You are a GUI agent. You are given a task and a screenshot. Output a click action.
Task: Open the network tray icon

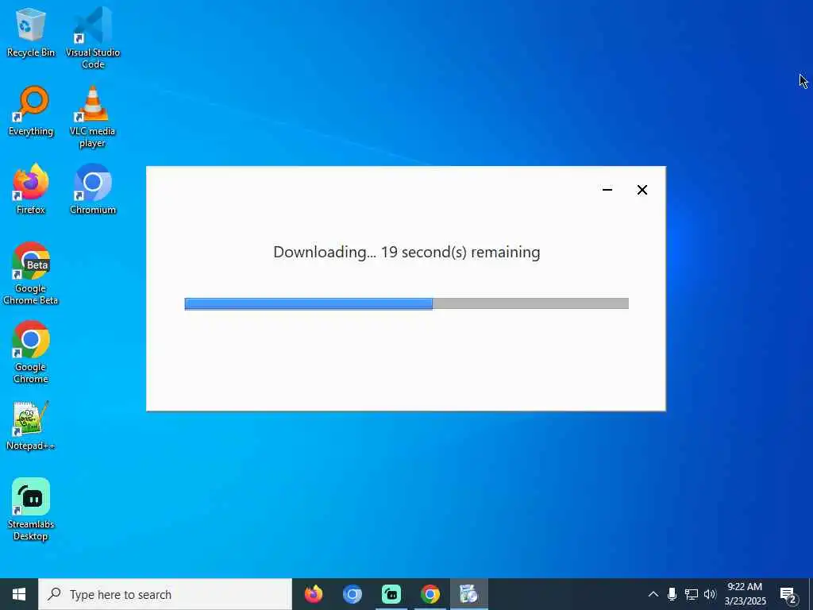(x=692, y=594)
